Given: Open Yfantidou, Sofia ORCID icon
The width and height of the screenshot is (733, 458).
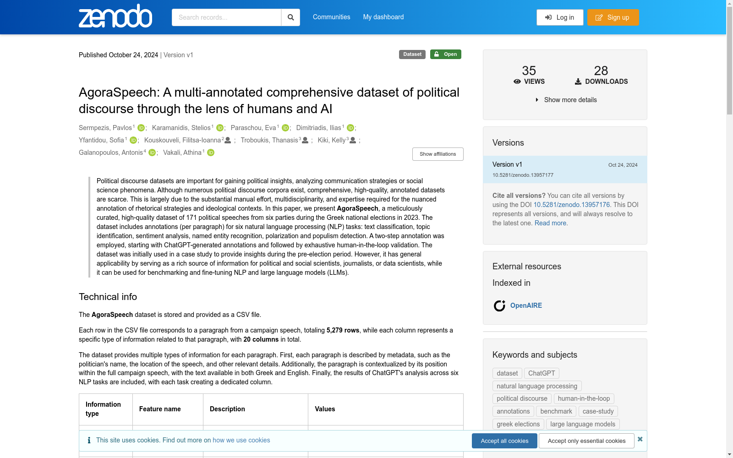Looking at the screenshot, I should (133, 140).
